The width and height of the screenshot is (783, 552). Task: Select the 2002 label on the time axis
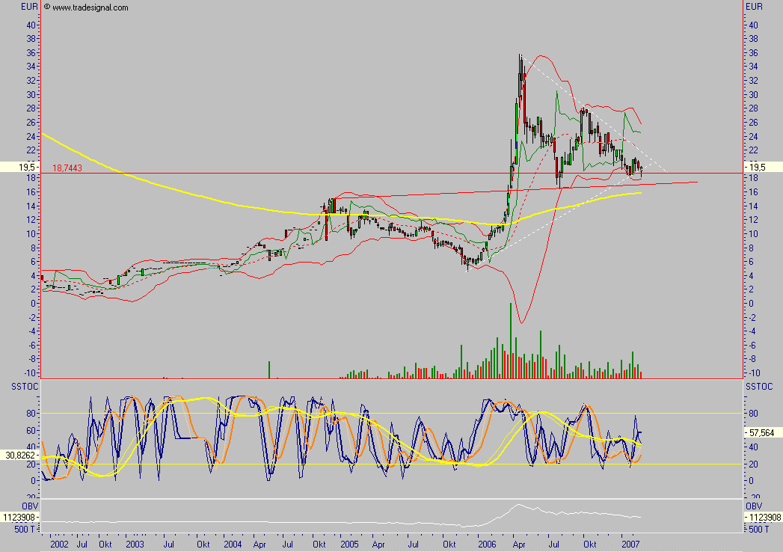tap(61, 546)
